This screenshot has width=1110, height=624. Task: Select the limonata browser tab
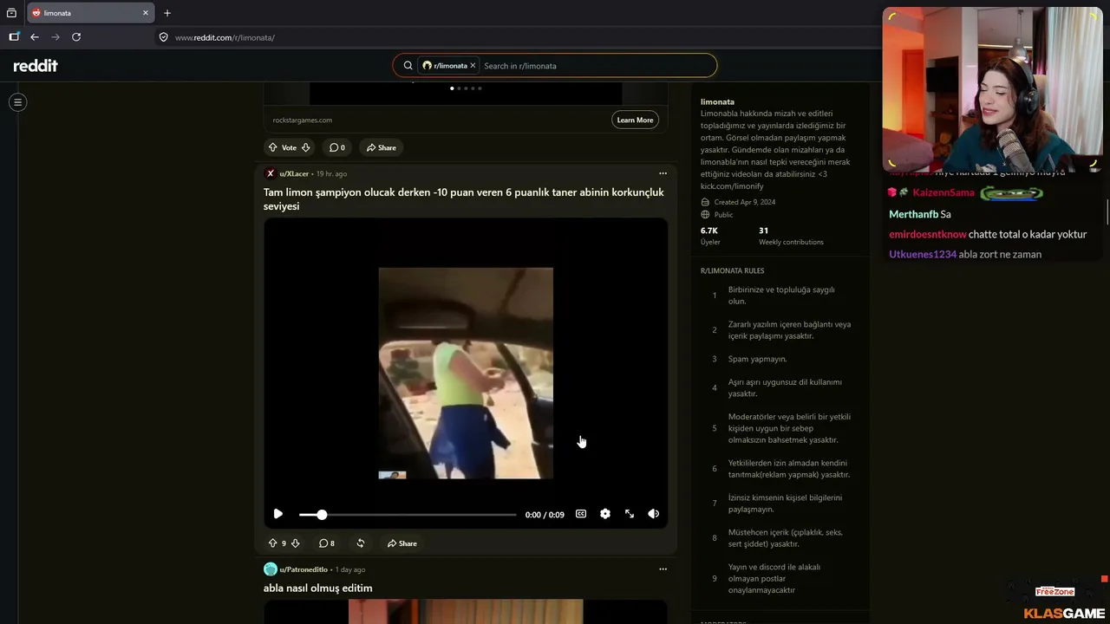tap(91, 13)
